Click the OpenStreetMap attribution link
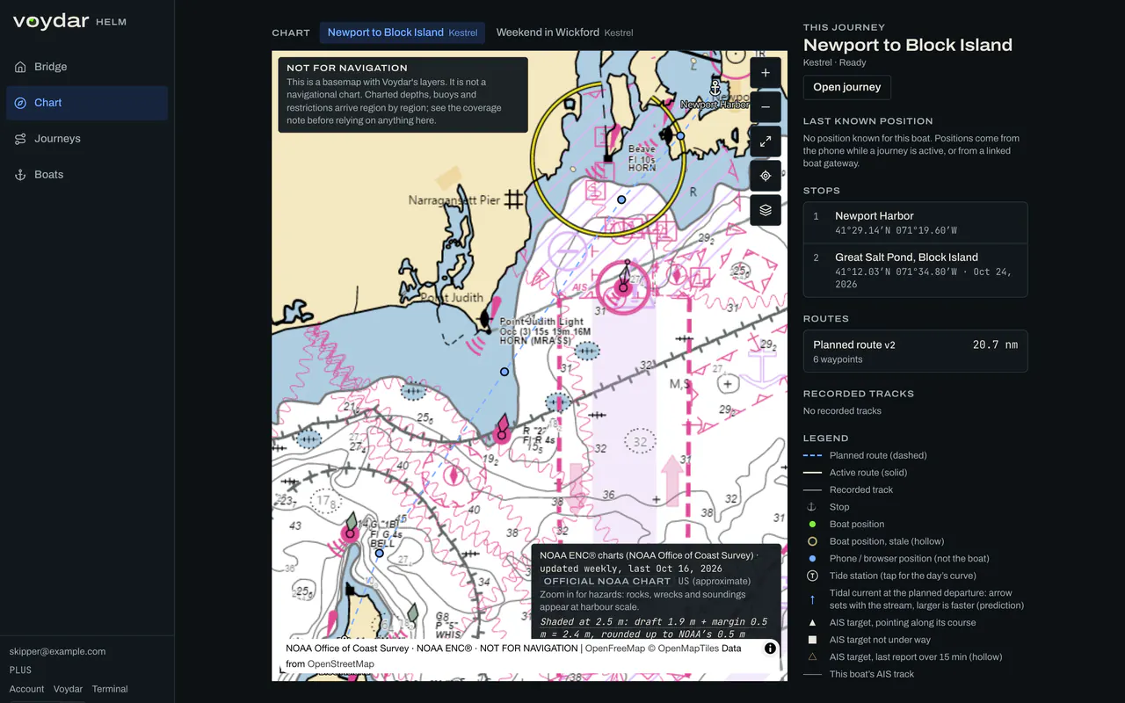This screenshot has height=703, width=1125. click(x=340, y=663)
